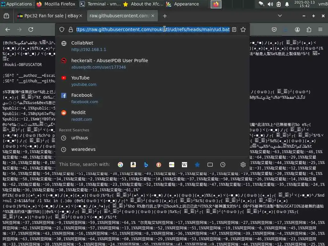
Task: Show site security info via the padlock icon
Action: pyautogui.click(x=71, y=29)
